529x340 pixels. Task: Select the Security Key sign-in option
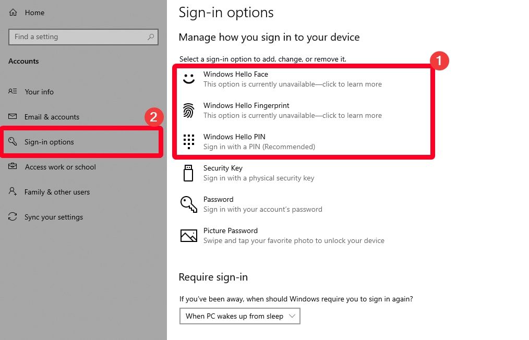click(x=223, y=168)
